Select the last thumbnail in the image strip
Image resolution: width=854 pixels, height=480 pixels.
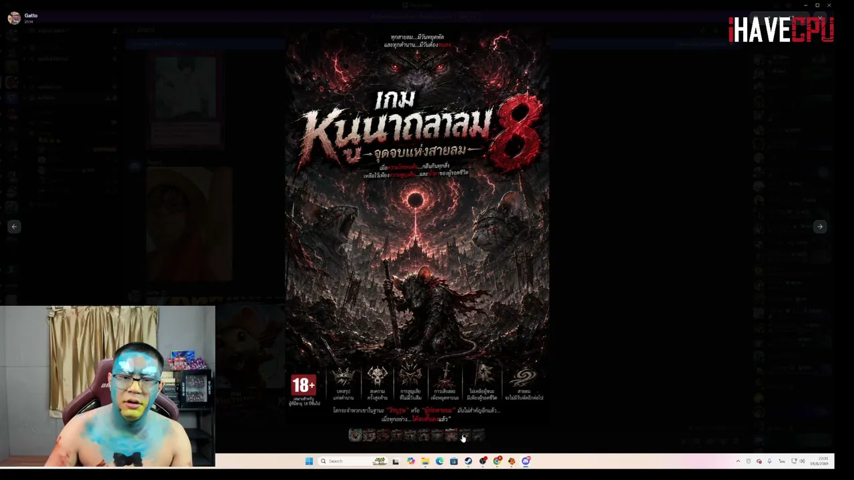point(478,435)
